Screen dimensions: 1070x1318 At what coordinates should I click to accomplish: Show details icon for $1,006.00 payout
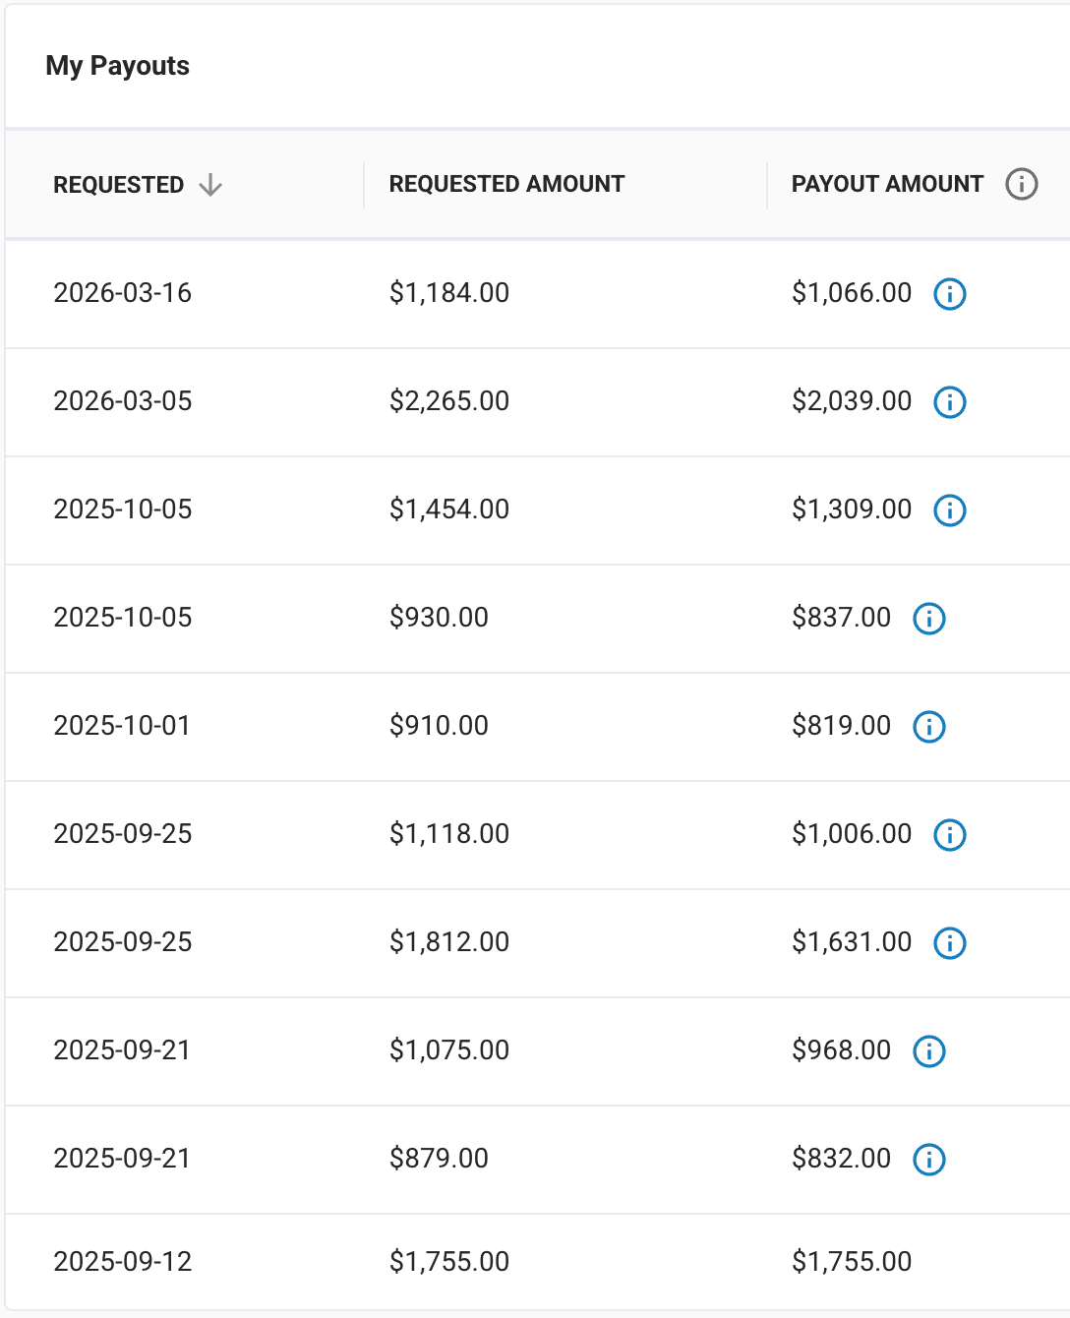click(949, 834)
